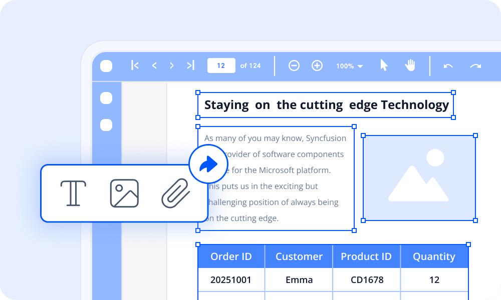Undo the last action
Screen dimensions: 501x300
(447, 65)
